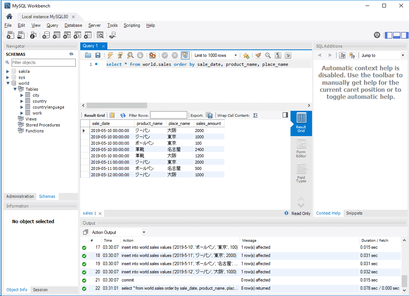This screenshot has height=296, width=409.
Task: Close the Query 1 editor tab
Action: (104, 46)
